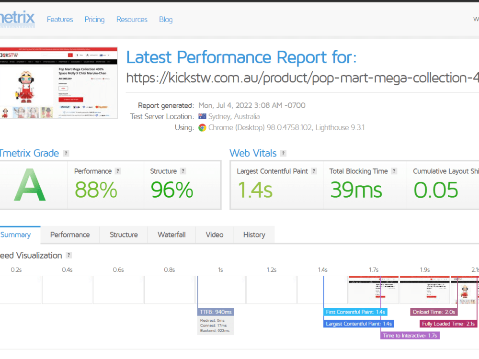Click the First Contentful Paint: 1.4s marker

[355, 312]
